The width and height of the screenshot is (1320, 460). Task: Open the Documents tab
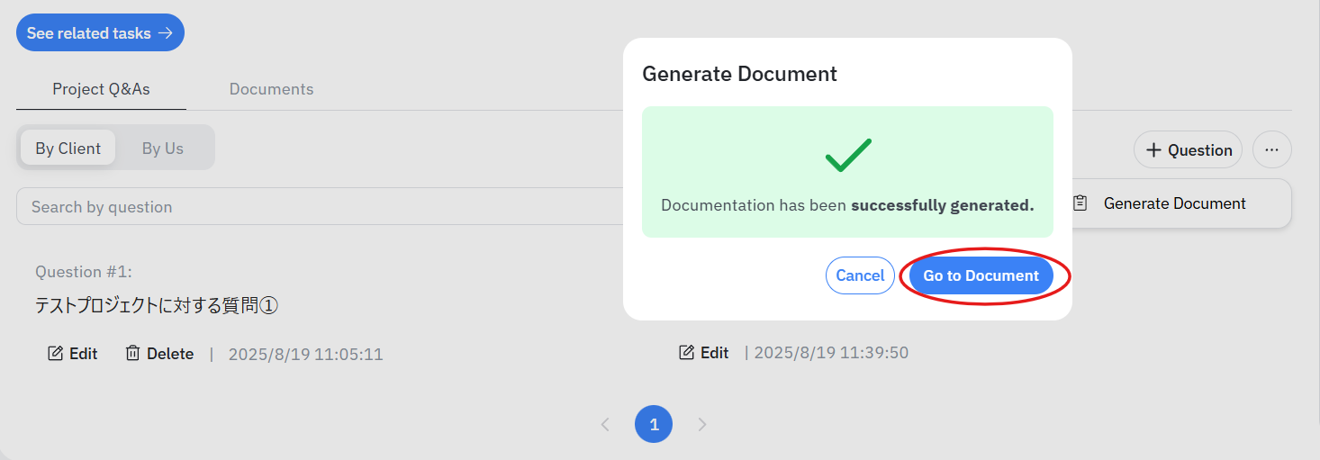271,89
